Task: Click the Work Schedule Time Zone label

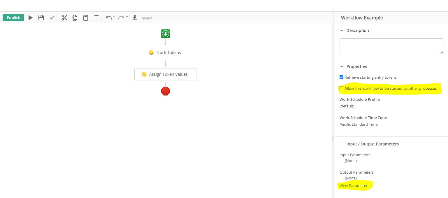Action: [x=363, y=118]
